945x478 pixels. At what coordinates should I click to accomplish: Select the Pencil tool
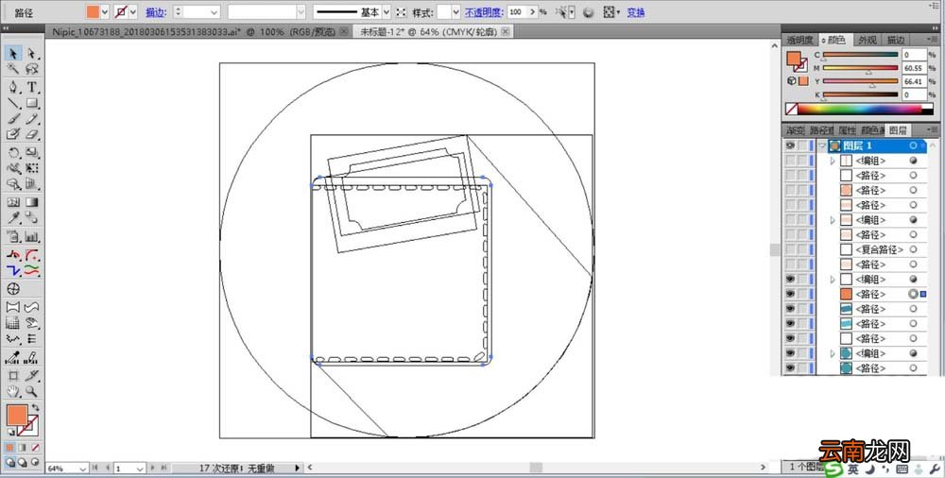tap(31, 119)
